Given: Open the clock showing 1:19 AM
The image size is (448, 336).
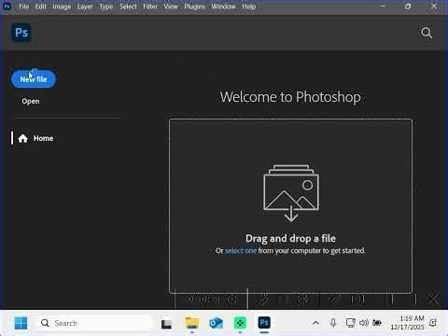Looking at the screenshot, I should tap(408, 323).
